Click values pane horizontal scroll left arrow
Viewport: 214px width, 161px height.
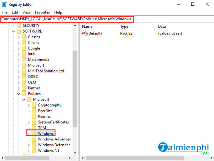click(83, 158)
